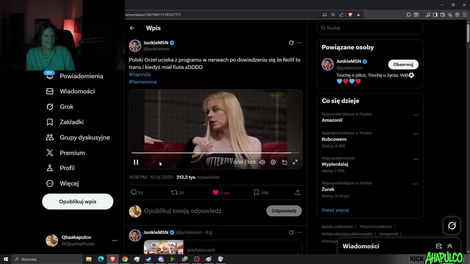Open options for Wypierdalaj trend
This screenshot has height=264, width=470.
tap(416, 159)
